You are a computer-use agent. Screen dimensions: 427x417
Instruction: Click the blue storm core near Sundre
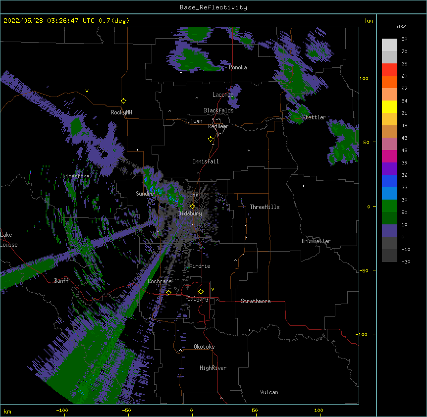pyautogui.click(x=152, y=189)
